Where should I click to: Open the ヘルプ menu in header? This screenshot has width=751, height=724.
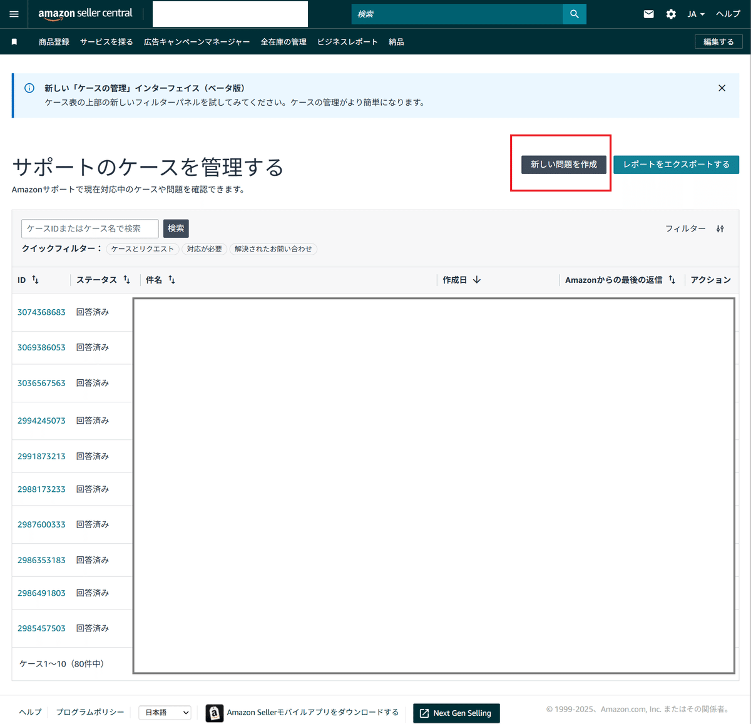[x=728, y=14]
